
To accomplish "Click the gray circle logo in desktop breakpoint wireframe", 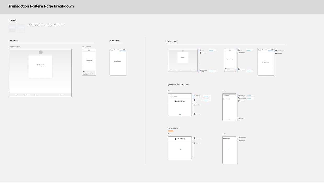I will (x=41, y=52).
